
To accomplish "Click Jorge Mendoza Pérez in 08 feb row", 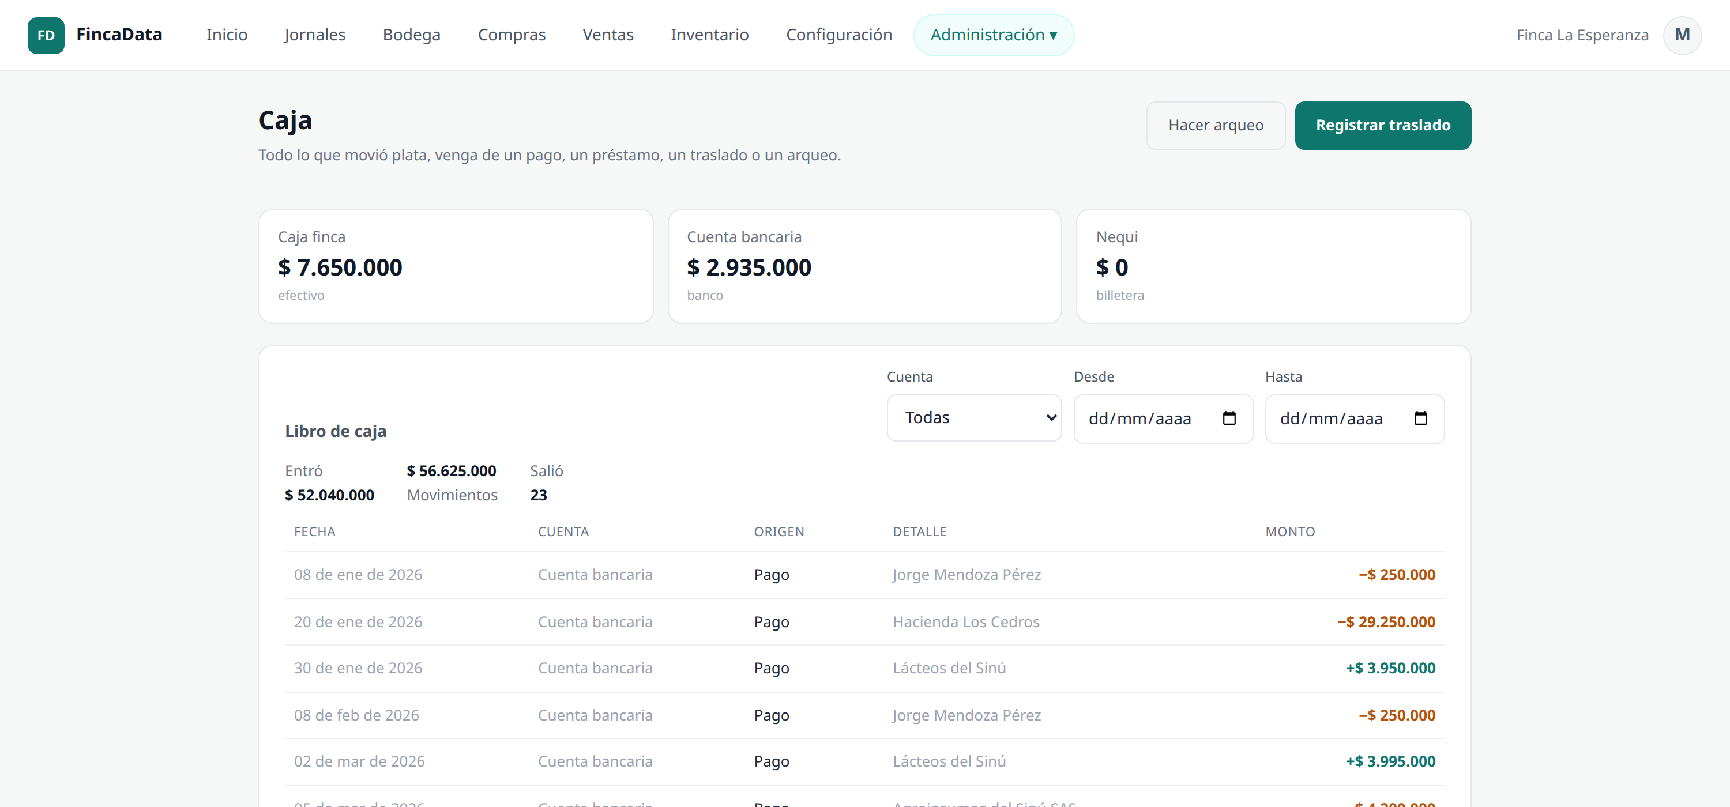I will point(966,715).
